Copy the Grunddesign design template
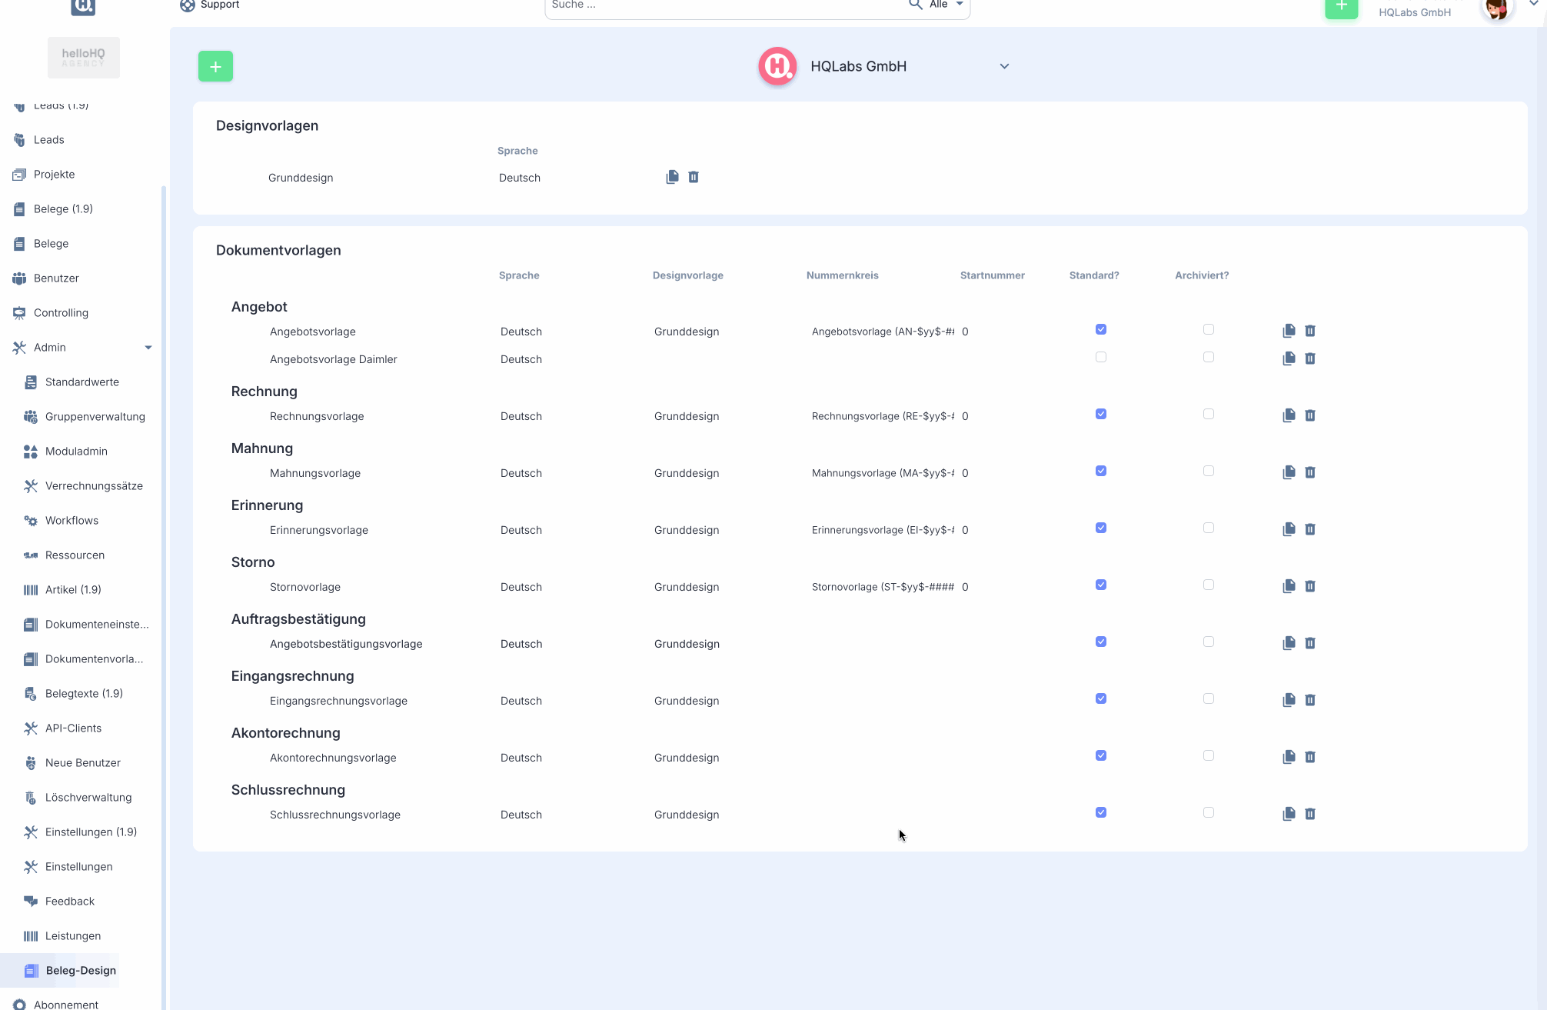This screenshot has width=1547, height=1010. click(672, 177)
